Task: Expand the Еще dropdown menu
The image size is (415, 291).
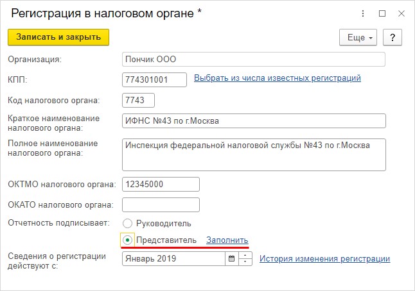Action: [358, 38]
